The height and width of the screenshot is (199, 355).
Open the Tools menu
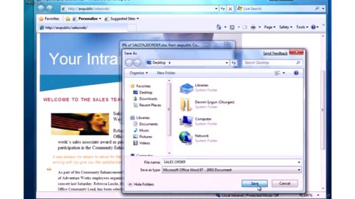click(x=302, y=27)
